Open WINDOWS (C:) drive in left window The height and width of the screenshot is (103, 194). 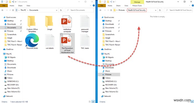[x=13, y=81]
